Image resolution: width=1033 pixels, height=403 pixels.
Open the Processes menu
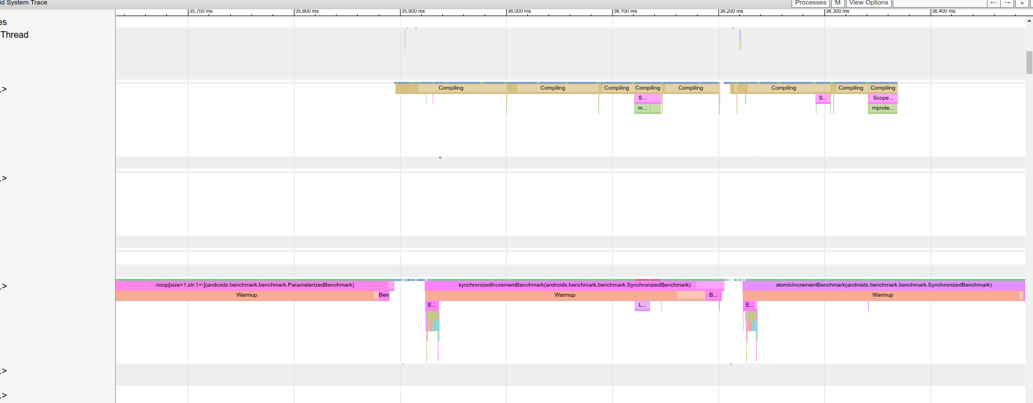(810, 3)
